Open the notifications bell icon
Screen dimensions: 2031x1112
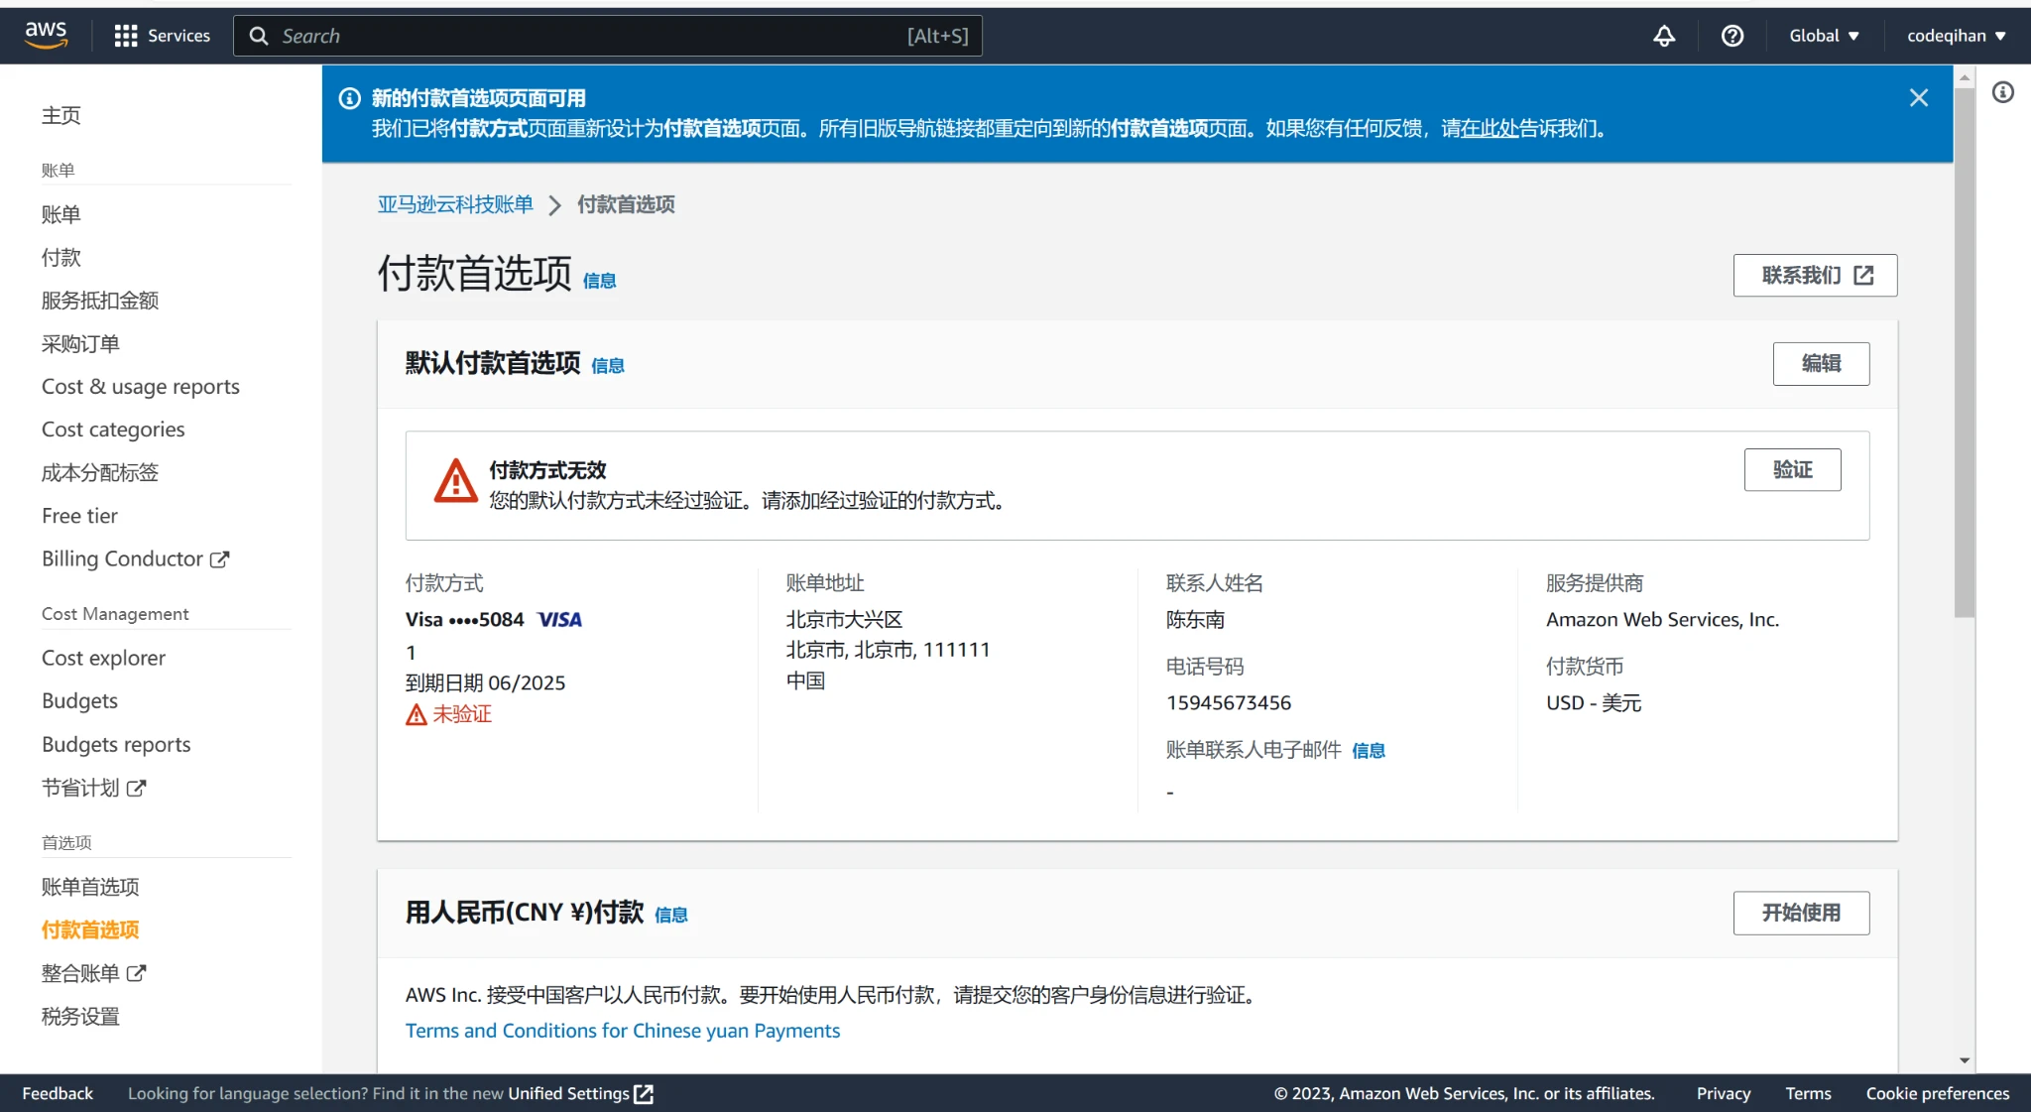pos(1664,36)
